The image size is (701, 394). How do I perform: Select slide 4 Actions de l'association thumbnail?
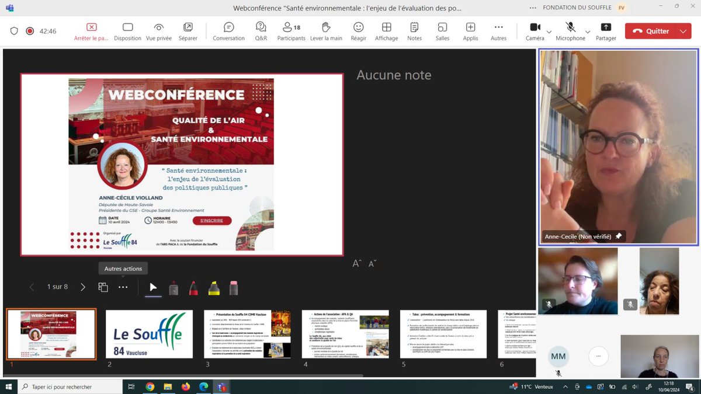click(345, 334)
